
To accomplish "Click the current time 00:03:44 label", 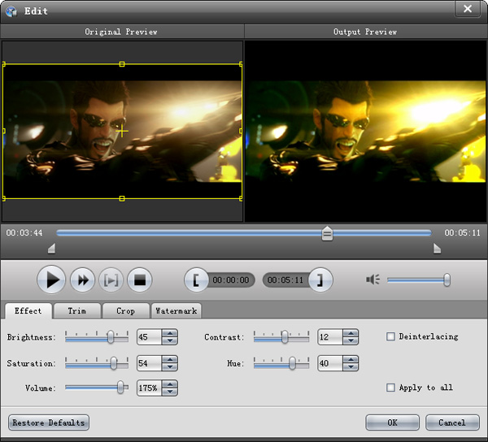I will (24, 233).
